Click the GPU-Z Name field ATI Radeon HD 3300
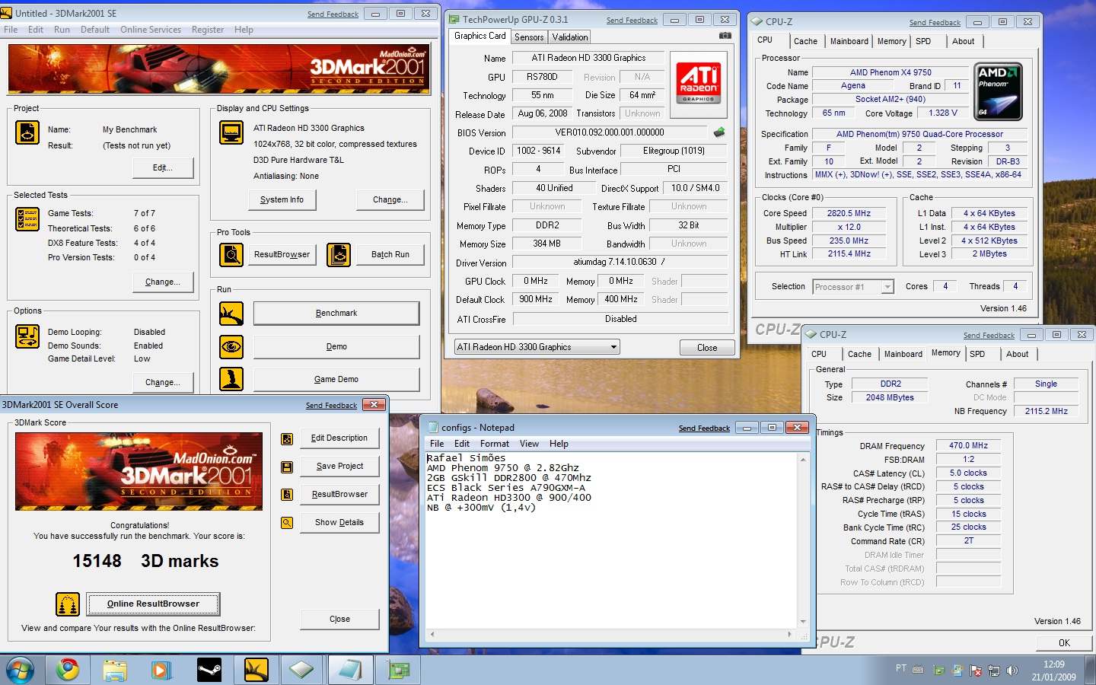Image resolution: width=1096 pixels, height=685 pixels. [588, 58]
